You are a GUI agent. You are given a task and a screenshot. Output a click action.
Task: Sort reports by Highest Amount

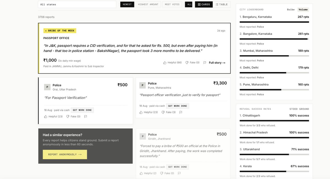pyautogui.click(x=148, y=4)
